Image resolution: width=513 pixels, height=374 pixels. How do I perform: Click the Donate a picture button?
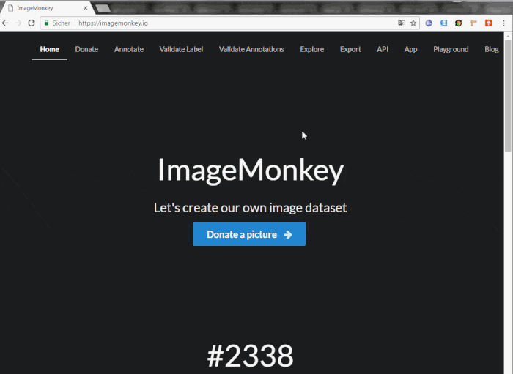click(249, 234)
